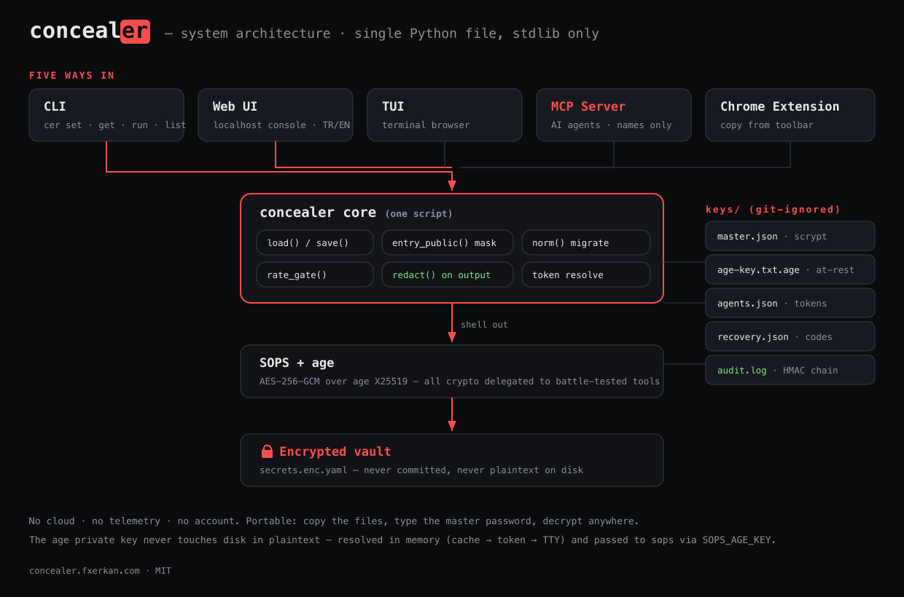Select the TUI terminal browser box
The image size is (904, 597).
(x=445, y=115)
